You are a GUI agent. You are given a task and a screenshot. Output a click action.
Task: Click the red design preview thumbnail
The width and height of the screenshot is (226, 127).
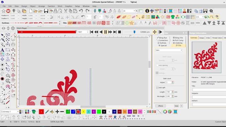(206, 57)
